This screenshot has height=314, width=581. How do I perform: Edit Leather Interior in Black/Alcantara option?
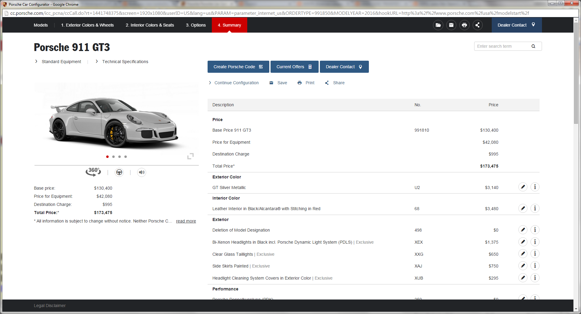[523, 208]
